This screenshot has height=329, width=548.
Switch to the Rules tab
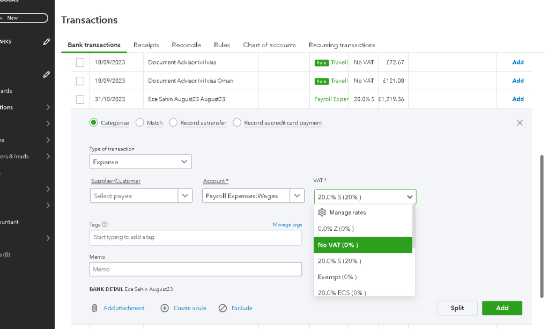[x=222, y=45]
